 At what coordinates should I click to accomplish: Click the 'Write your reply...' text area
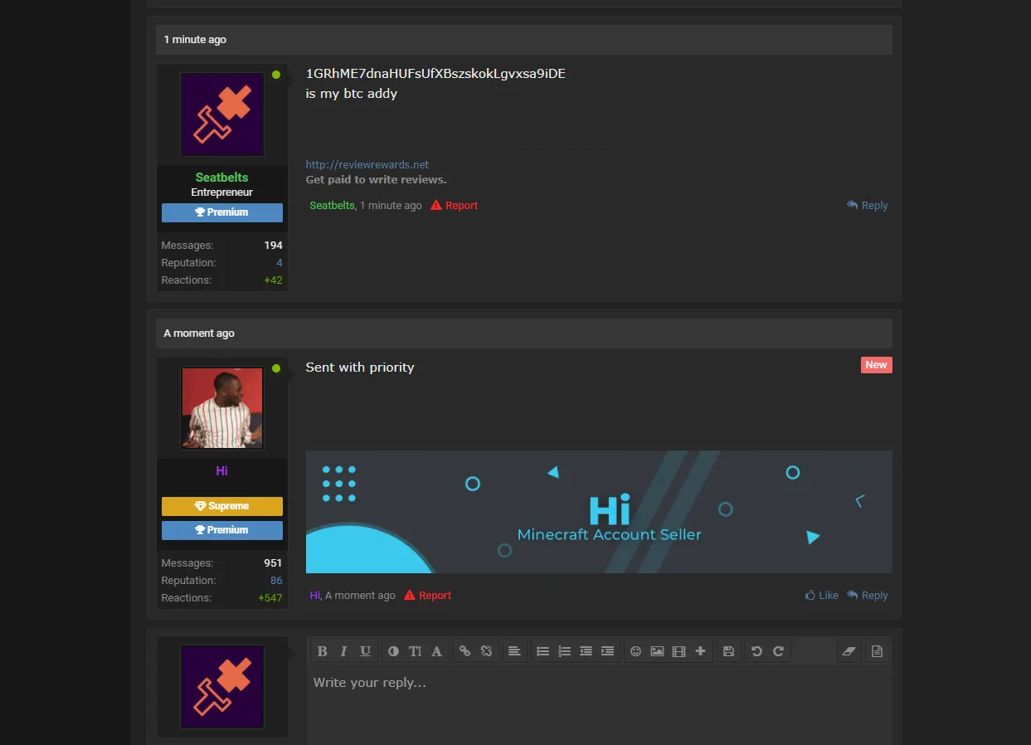point(597,705)
